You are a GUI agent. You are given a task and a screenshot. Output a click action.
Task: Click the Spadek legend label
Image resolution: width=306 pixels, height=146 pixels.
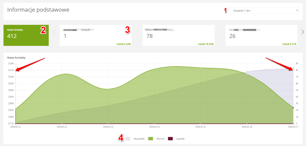point(180,139)
